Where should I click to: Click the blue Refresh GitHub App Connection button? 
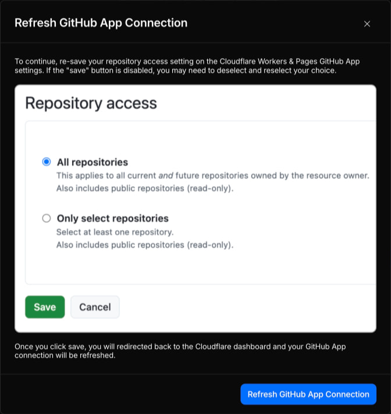click(308, 394)
